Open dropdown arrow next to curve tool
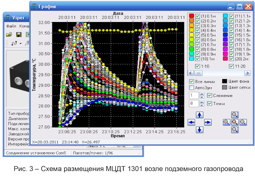Viewport: 255px width, 177px height. tap(20, 43)
